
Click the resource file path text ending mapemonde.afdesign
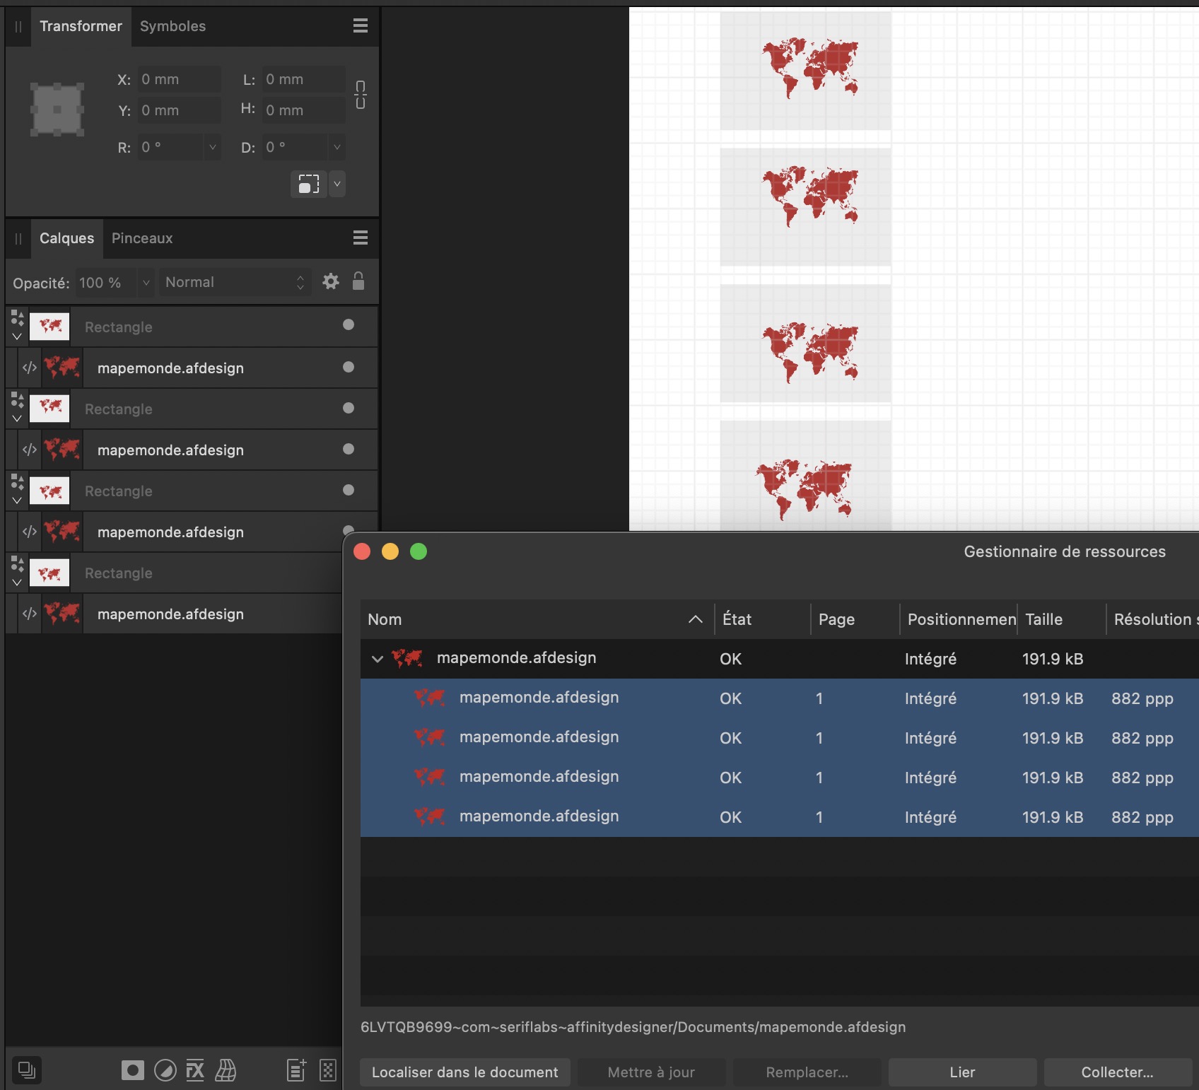633,1027
